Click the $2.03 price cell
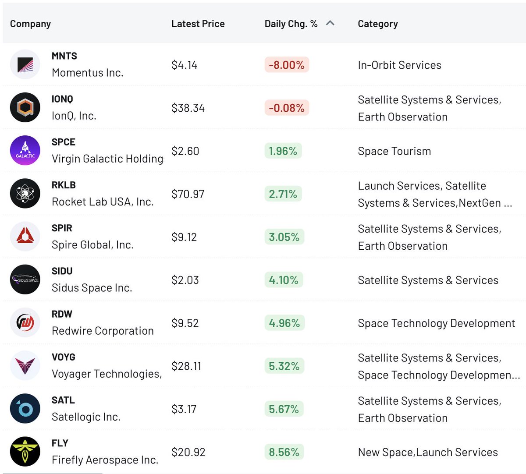The height and width of the screenshot is (474, 526). click(185, 280)
